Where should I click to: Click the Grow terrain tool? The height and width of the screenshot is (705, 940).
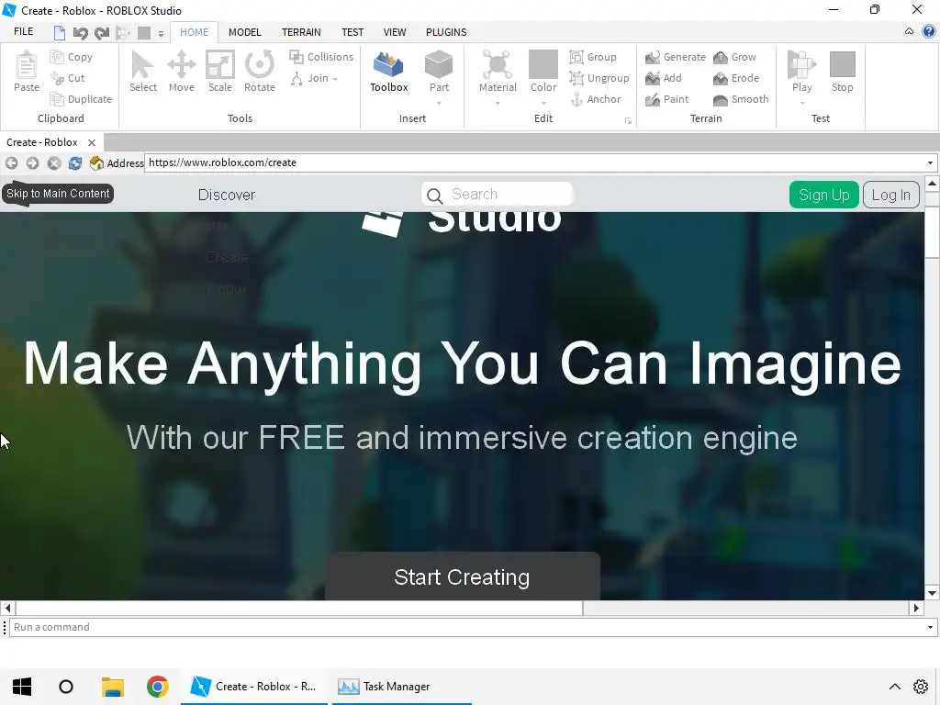pos(735,57)
